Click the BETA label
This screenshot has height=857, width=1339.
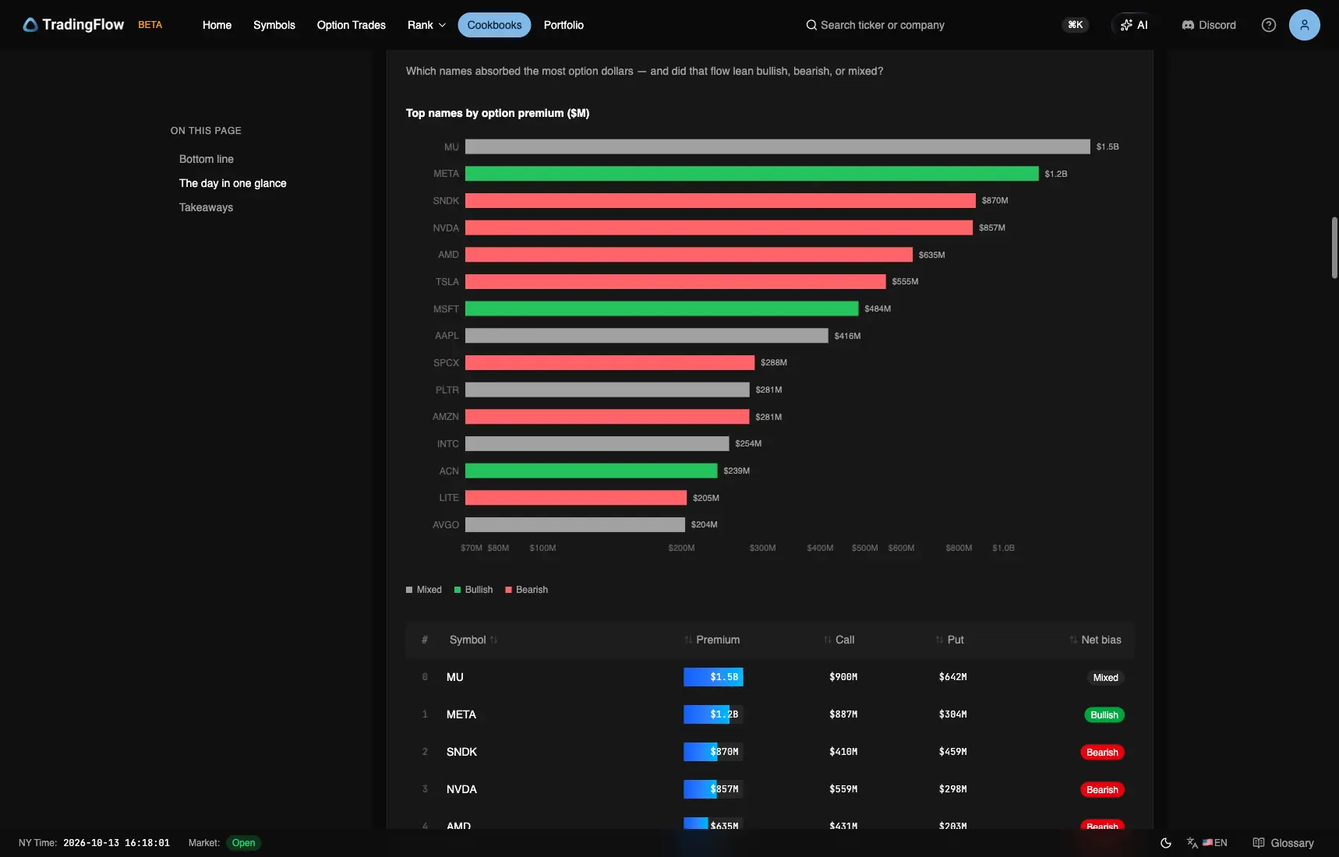[150, 25]
